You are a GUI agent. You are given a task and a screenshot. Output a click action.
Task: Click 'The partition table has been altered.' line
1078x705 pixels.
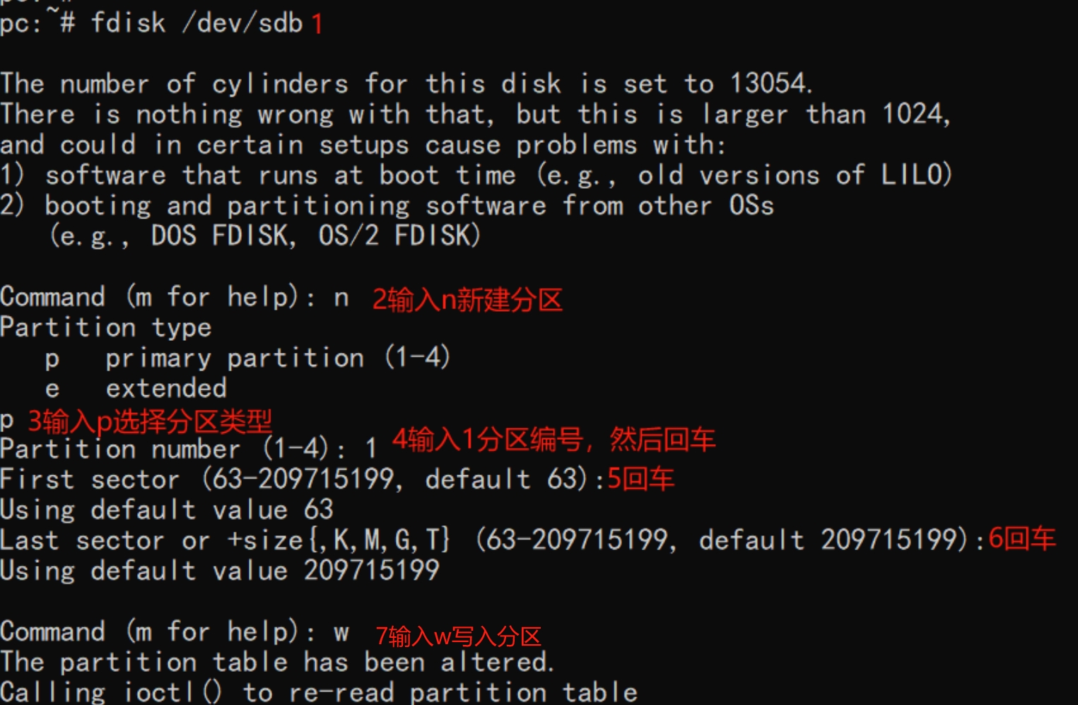pos(276,663)
